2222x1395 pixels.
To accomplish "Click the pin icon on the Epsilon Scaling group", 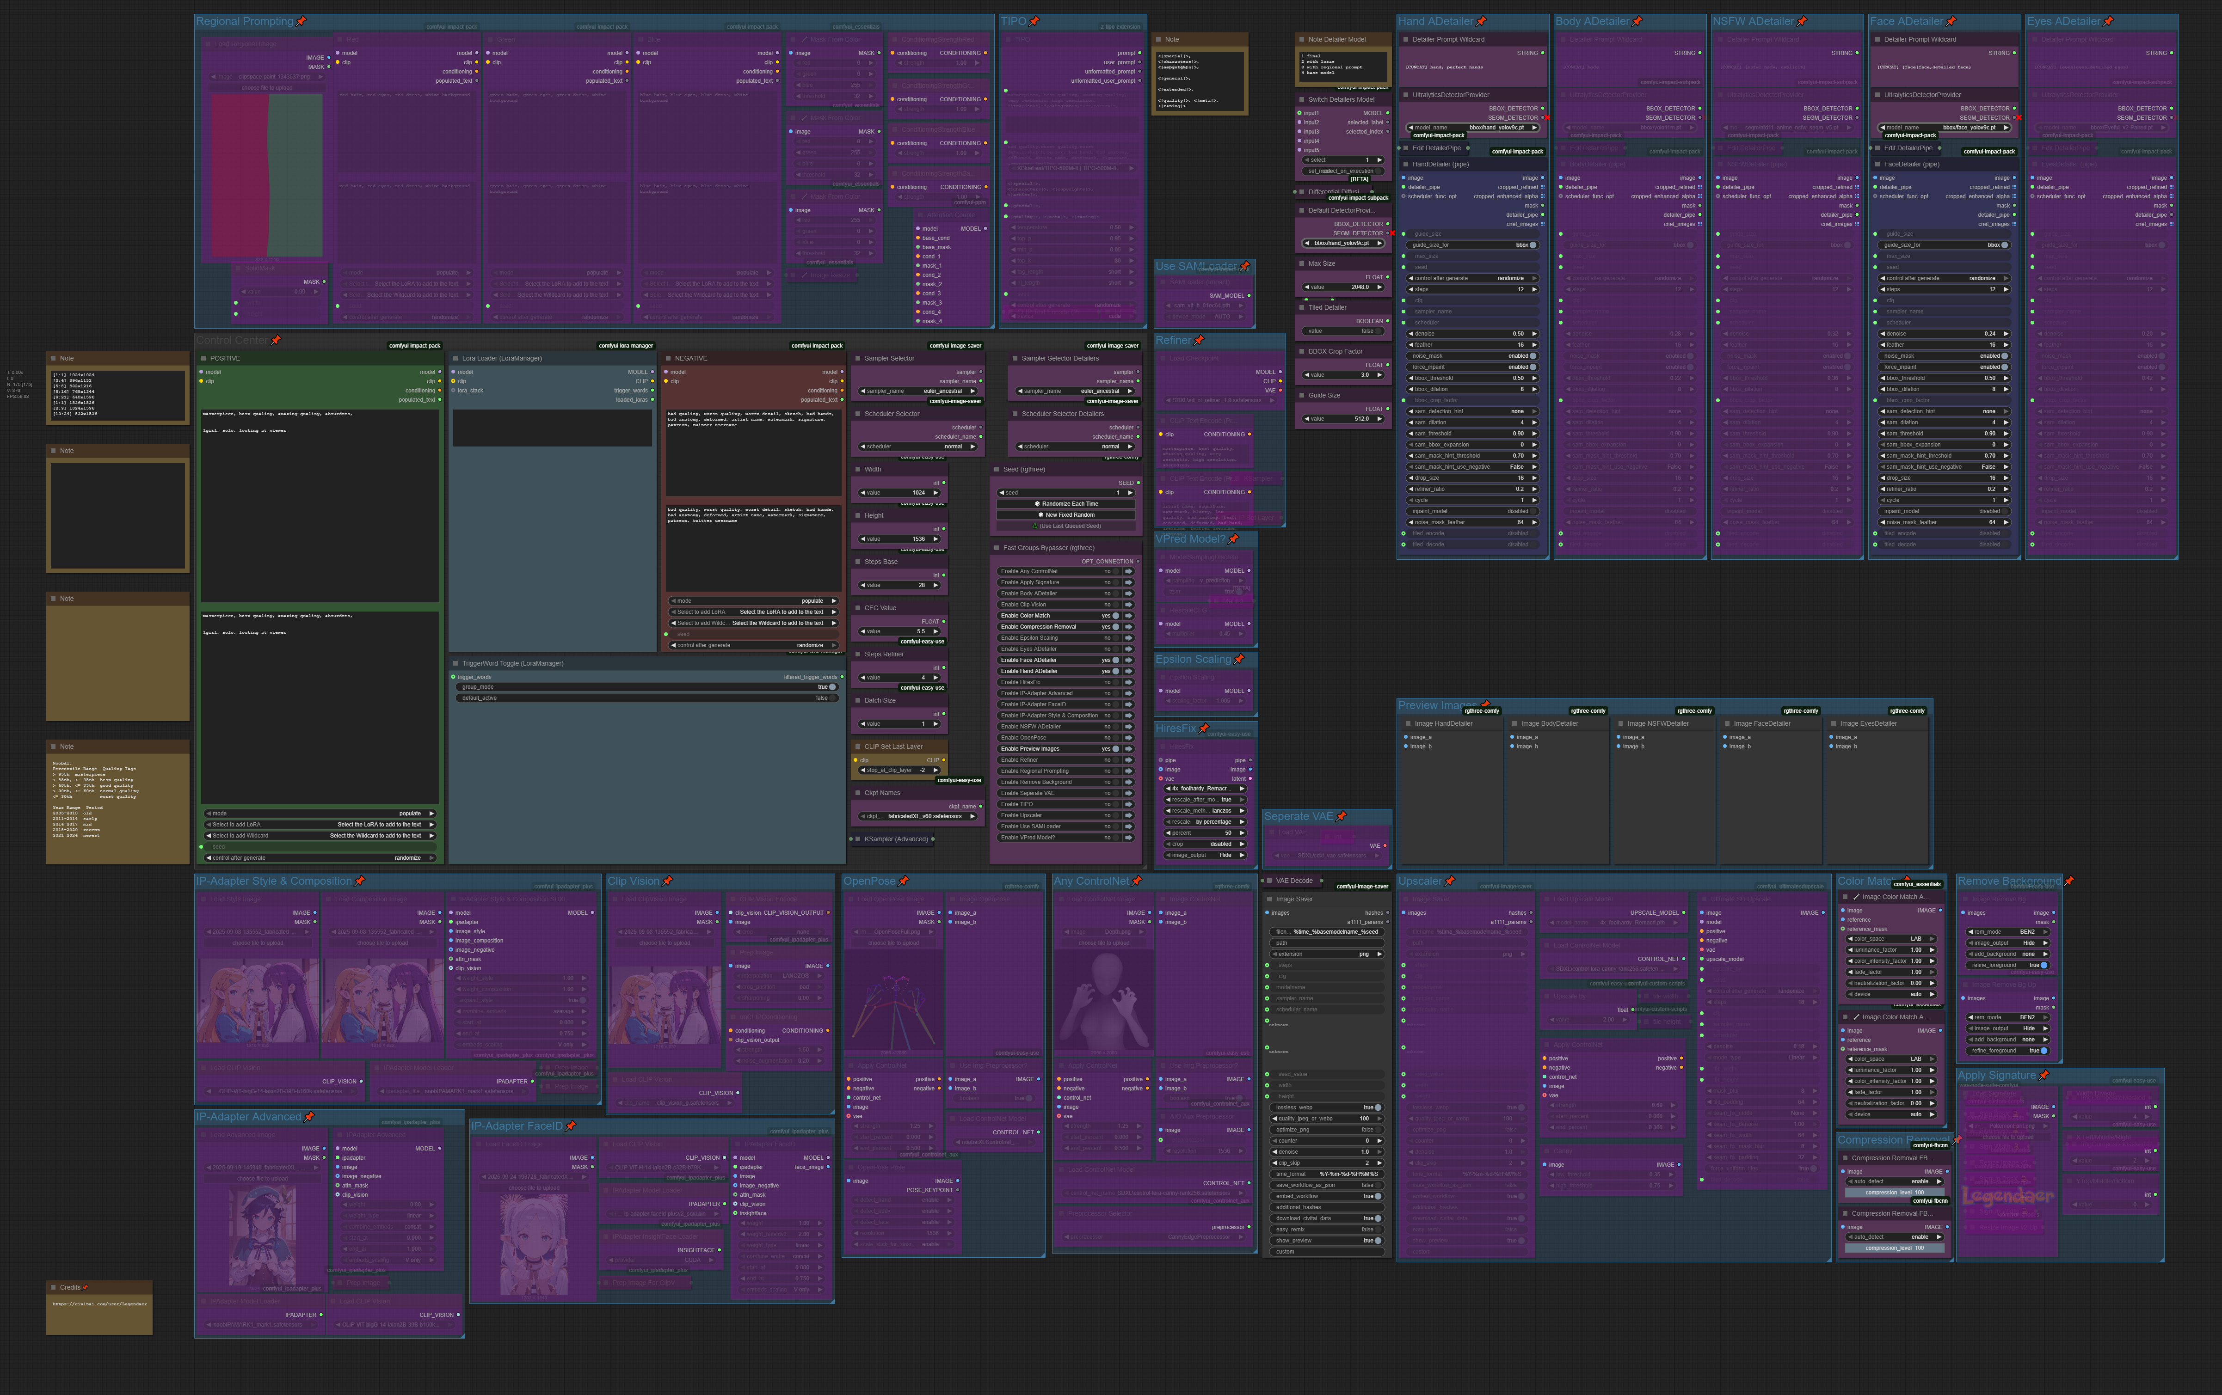I will click(1239, 659).
